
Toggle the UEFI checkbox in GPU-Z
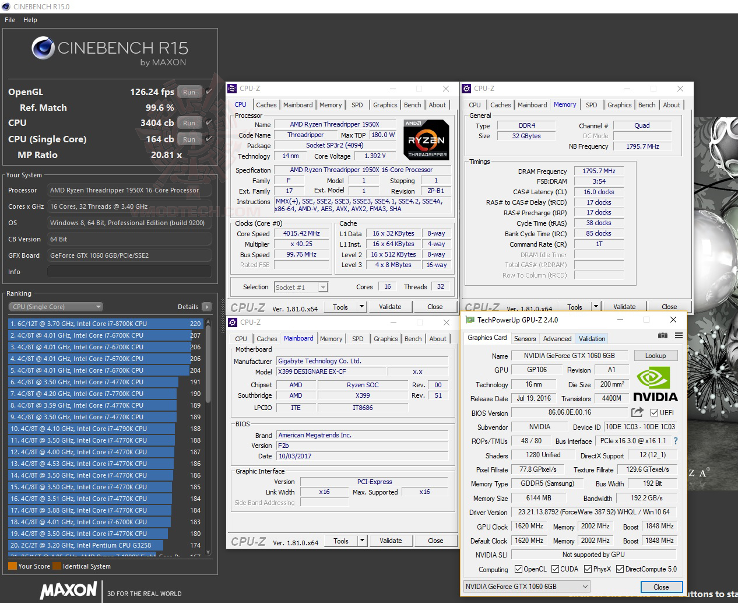[x=655, y=412]
